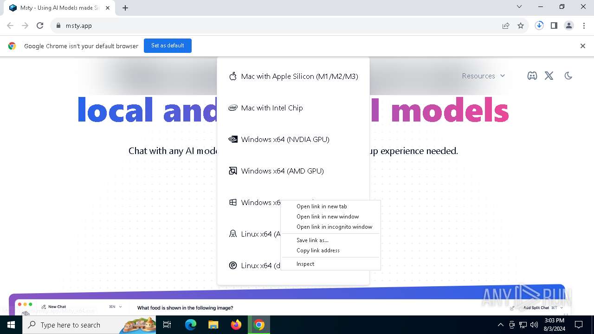Toggle dark mode with the moon icon
This screenshot has height=334, width=594.
pos(568,76)
